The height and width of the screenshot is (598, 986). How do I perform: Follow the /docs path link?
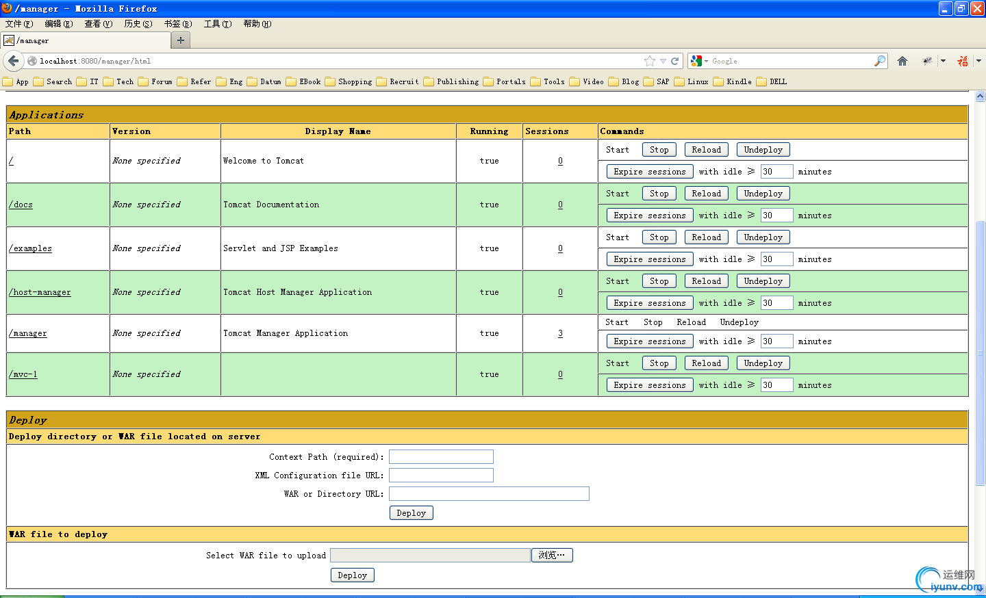21,205
